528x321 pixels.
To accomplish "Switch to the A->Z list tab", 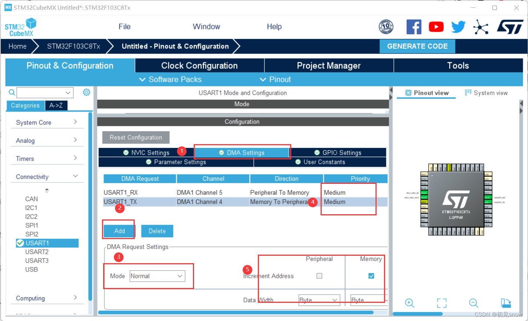I will coord(56,106).
